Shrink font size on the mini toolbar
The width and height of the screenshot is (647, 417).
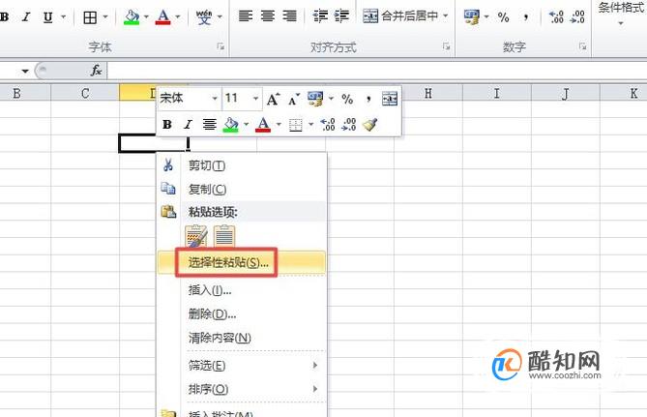(x=294, y=99)
